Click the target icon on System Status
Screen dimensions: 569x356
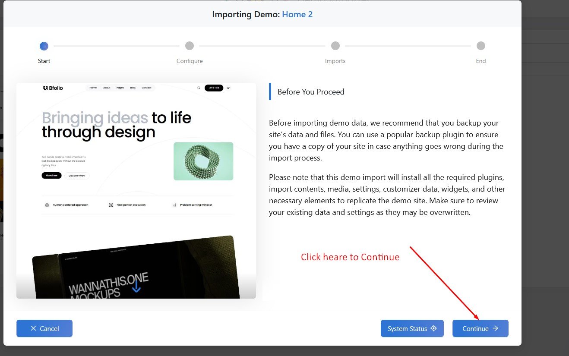coord(434,328)
